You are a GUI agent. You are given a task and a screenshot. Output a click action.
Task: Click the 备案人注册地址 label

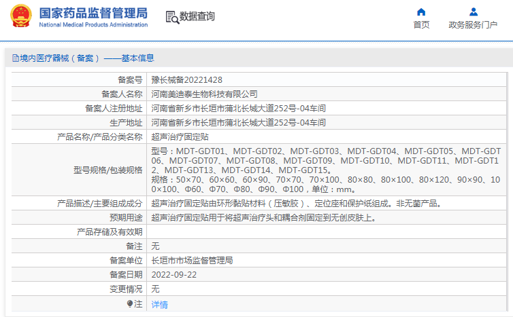(114, 109)
